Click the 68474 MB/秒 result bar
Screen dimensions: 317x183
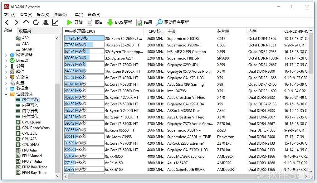click(x=84, y=51)
